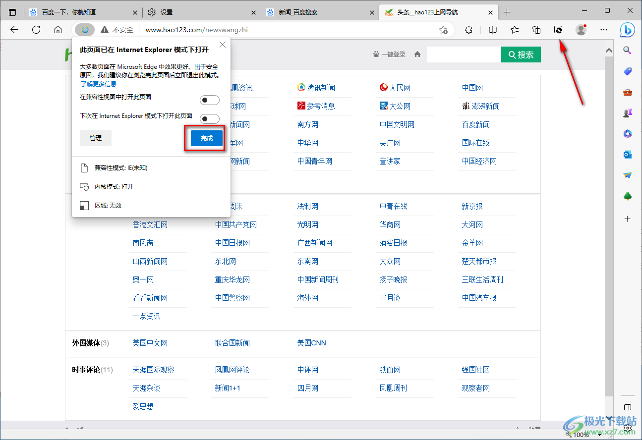Viewport: 642px width, 440px height.
Task: Open the Settings and more ellipsis menu
Action: (604, 30)
